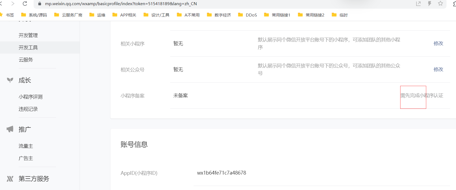
Task: Click the 成长 section heading in sidebar
Action: tap(25, 80)
